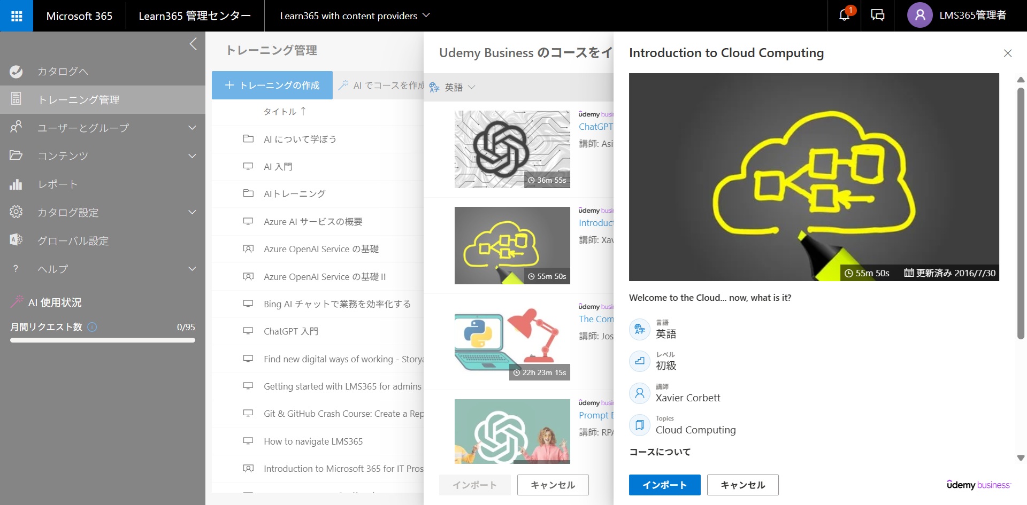Expand the ユーザーとグループ menu chevron
1027x505 pixels.
pos(193,128)
